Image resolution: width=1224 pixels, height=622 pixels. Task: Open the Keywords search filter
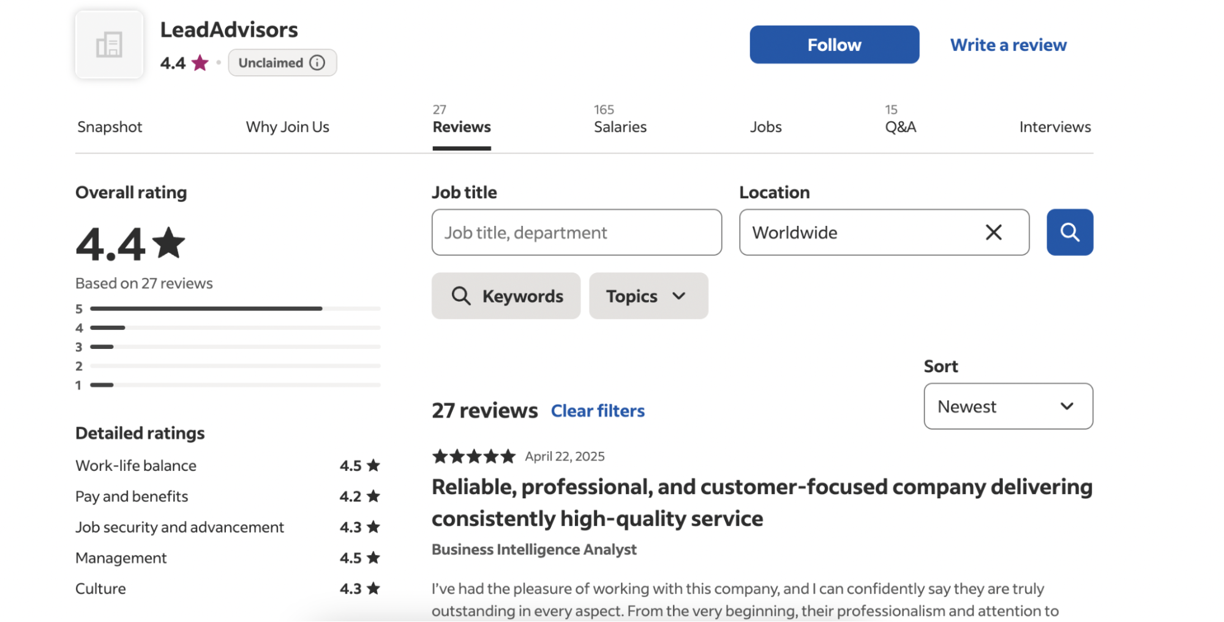click(506, 296)
